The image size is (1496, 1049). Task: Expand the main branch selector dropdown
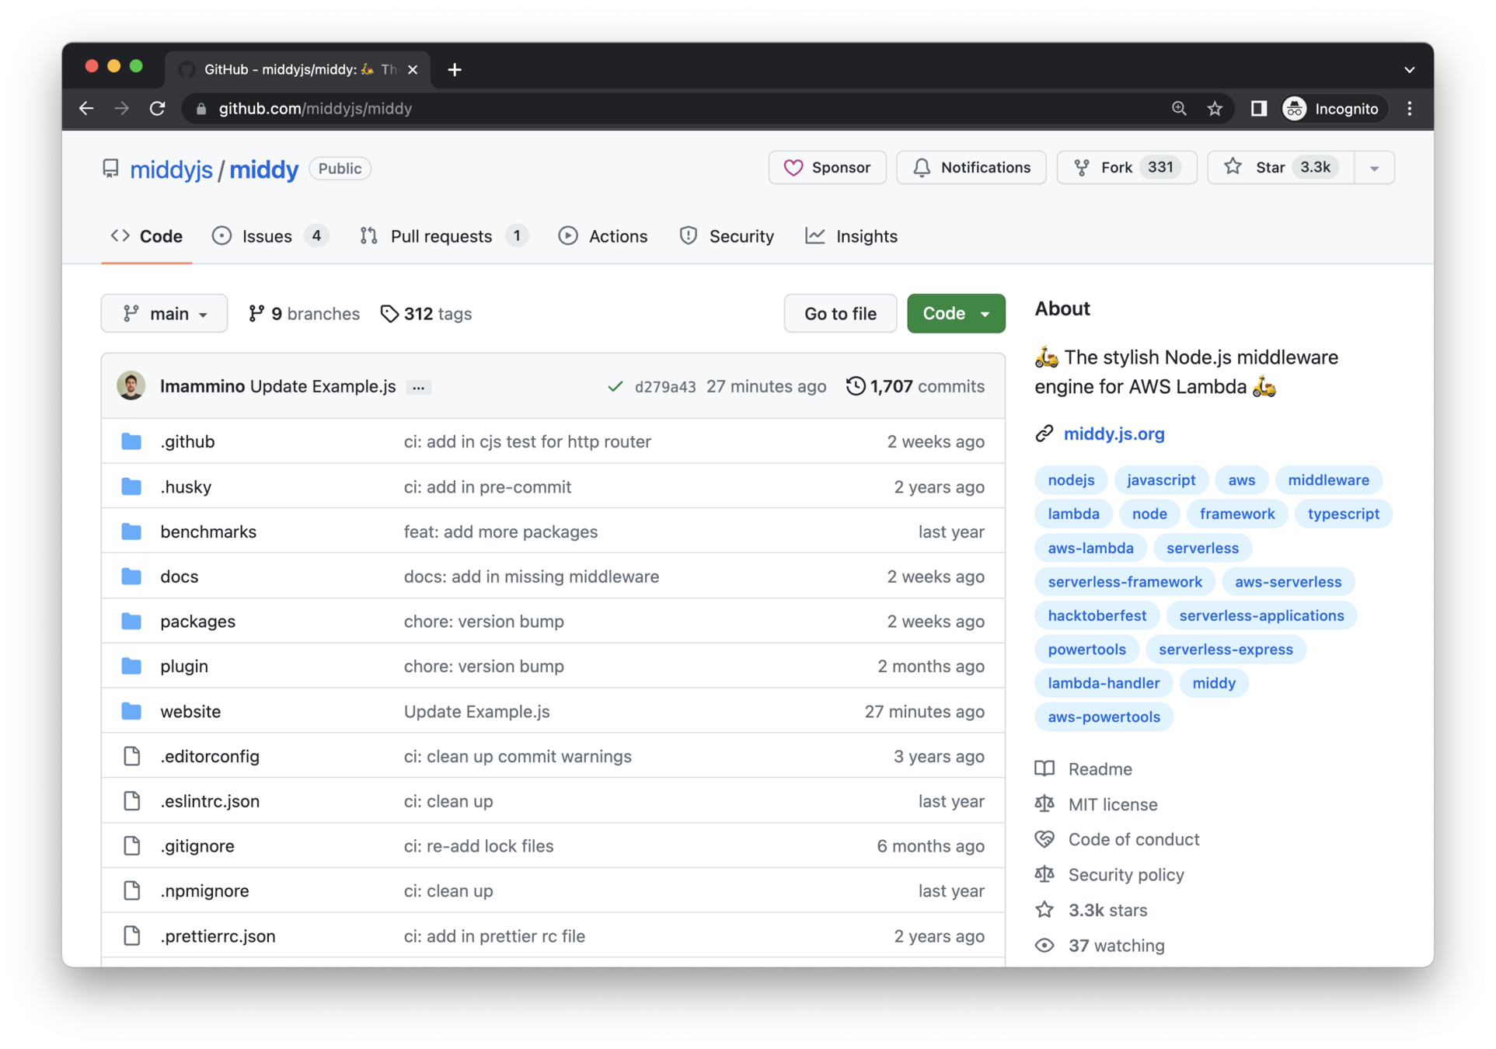[164, 314]
